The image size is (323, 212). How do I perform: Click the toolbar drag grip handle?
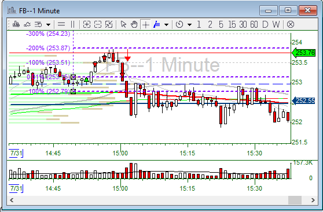tap(9, 25)
